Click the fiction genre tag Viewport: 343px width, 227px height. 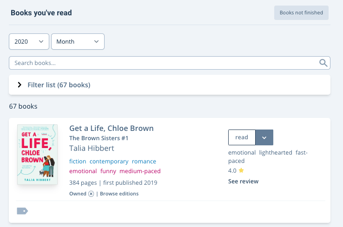[78, 162]
